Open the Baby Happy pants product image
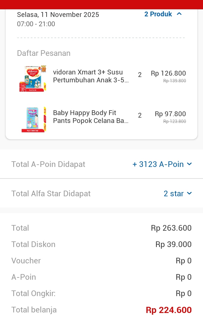The image size is (203, 335). click(x=34, y=120)
